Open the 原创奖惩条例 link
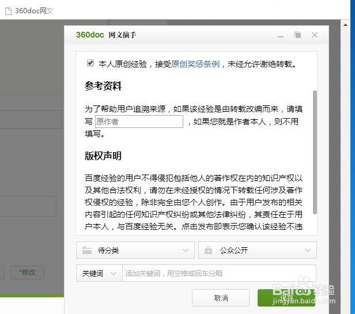Viewport: 355px width, 314px height. tap(195, 64)
